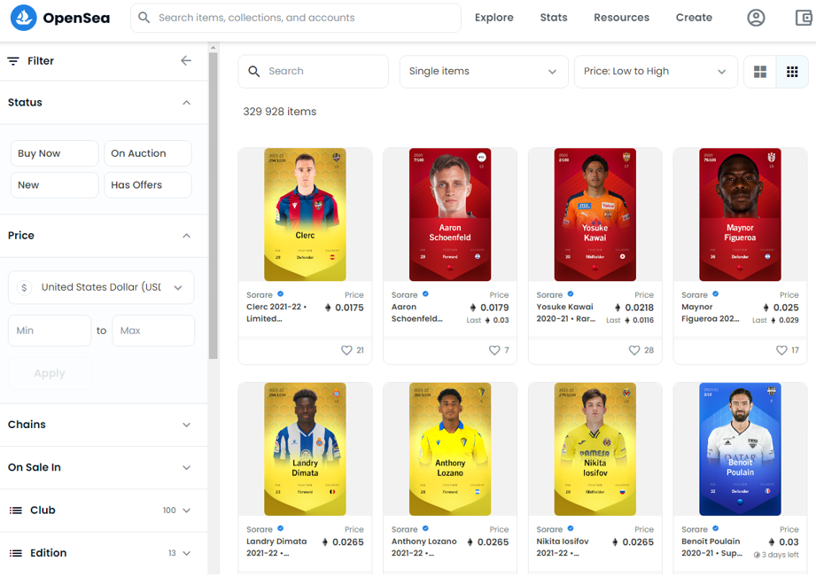Click the Edition list icon
The width and height of the screenshot is (816, 577).
(16, 553)
